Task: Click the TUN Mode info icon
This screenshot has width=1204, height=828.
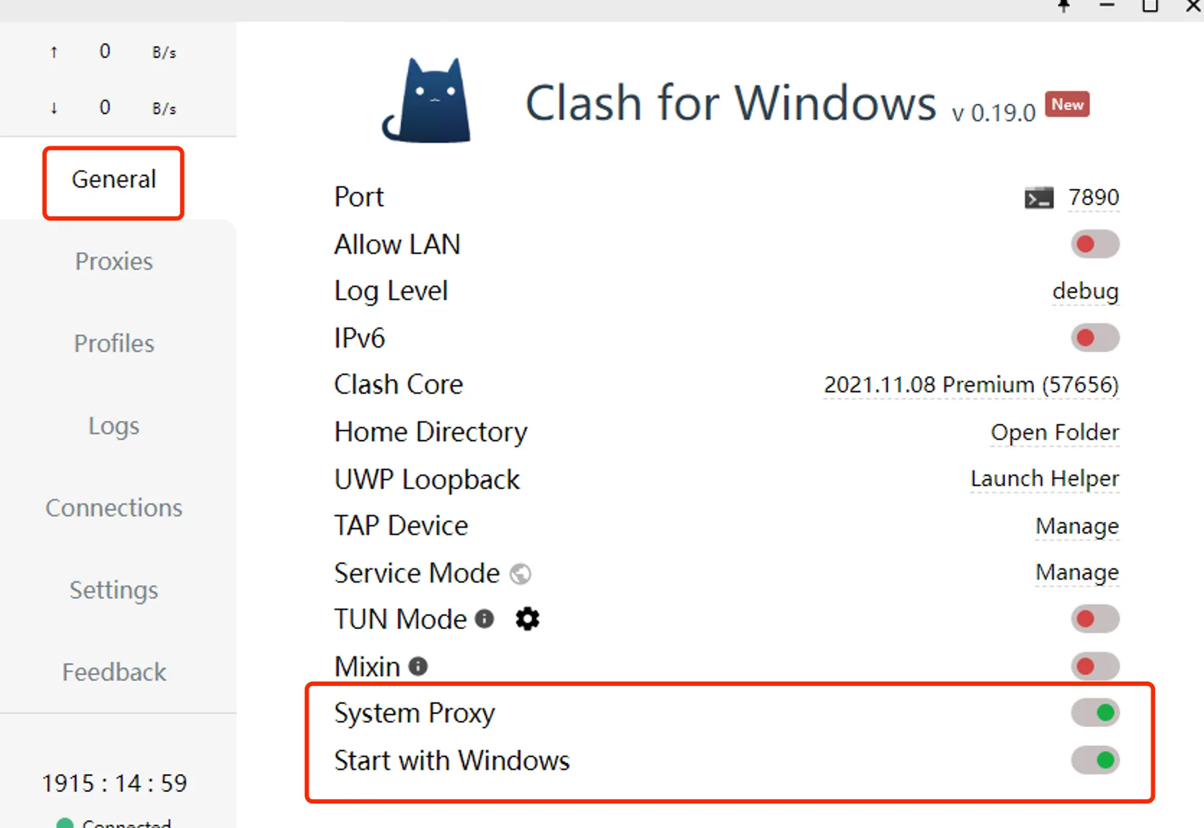Action: (x=485, y=619)
